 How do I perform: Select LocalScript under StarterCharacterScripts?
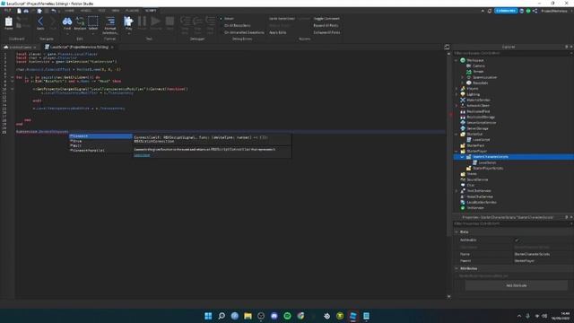[487, 162]
